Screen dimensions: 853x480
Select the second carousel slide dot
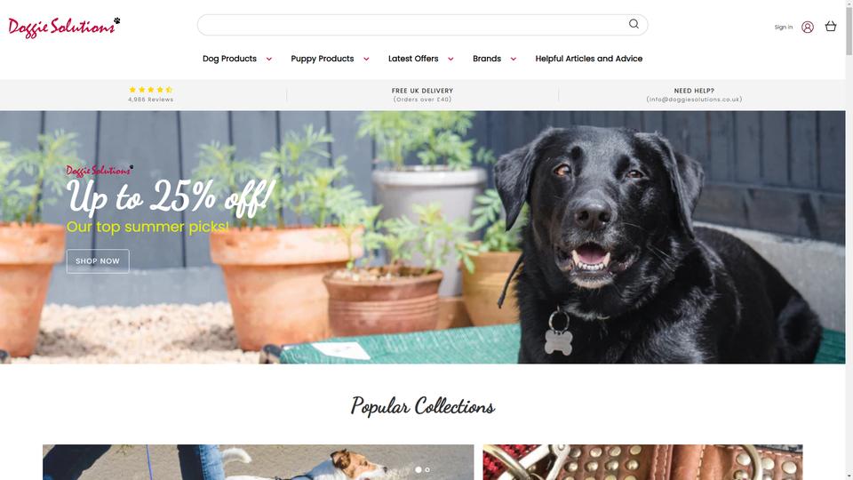pyautogui.click(x=427, y=469)
